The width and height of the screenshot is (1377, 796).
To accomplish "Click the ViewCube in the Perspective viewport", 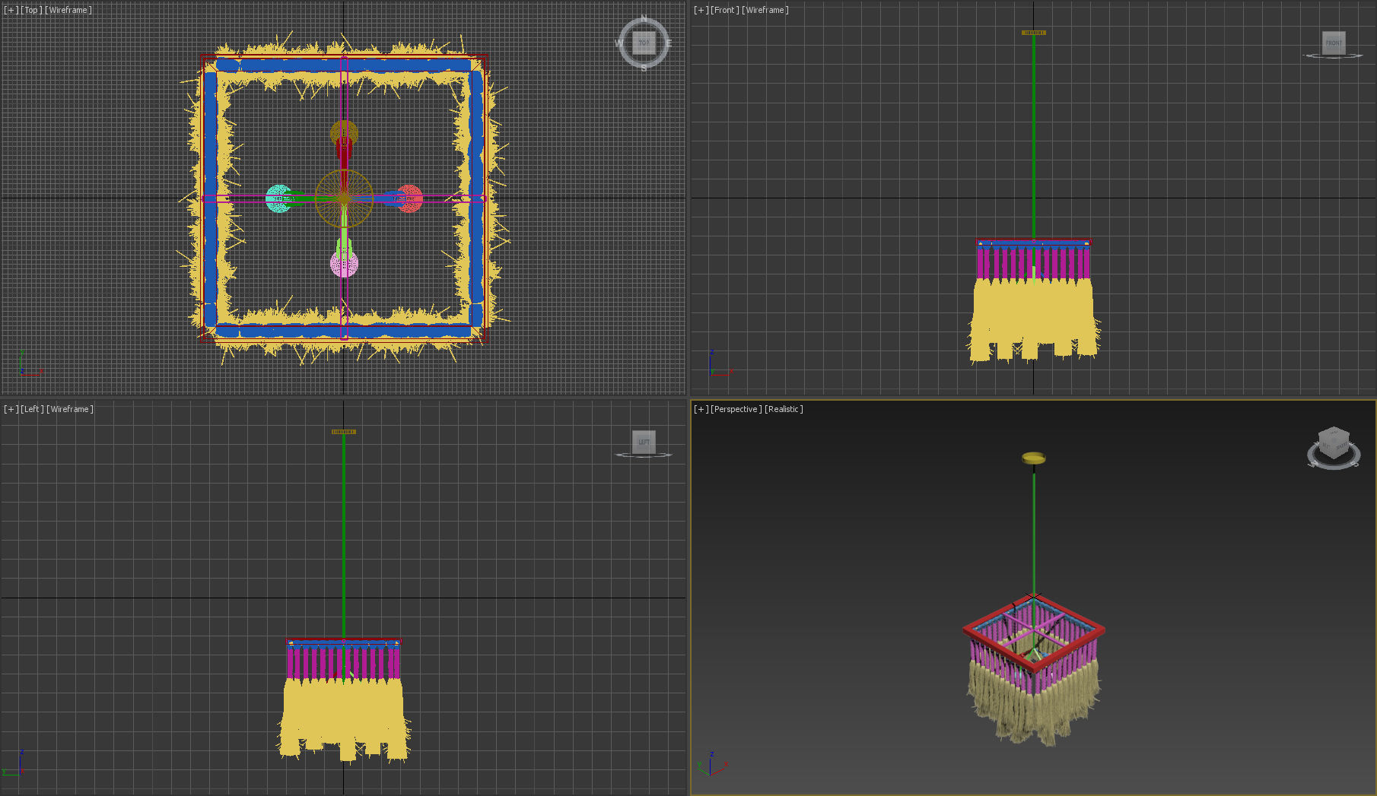I will (1334, 443).
